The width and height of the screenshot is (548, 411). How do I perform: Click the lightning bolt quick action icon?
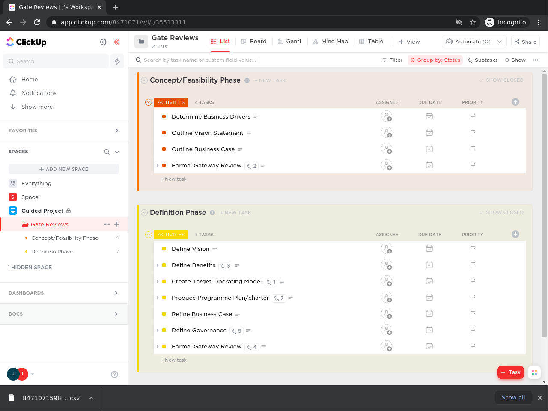(117, 61)
